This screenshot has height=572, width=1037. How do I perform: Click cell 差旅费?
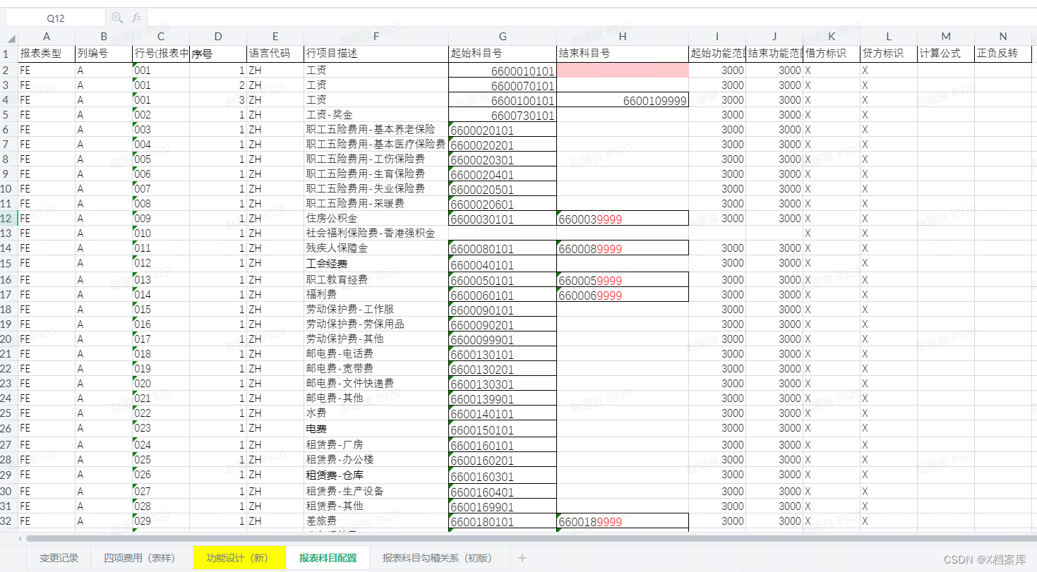[x=376, y=521]
